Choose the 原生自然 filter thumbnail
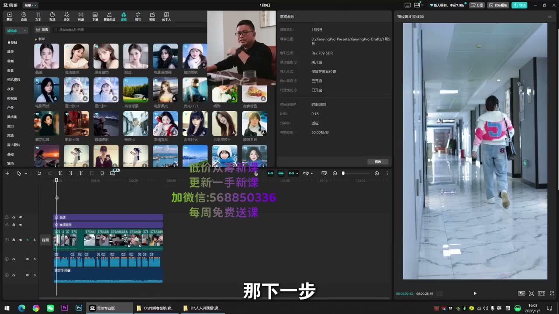The width and height of the screenshot is (559, 314). 106,56
